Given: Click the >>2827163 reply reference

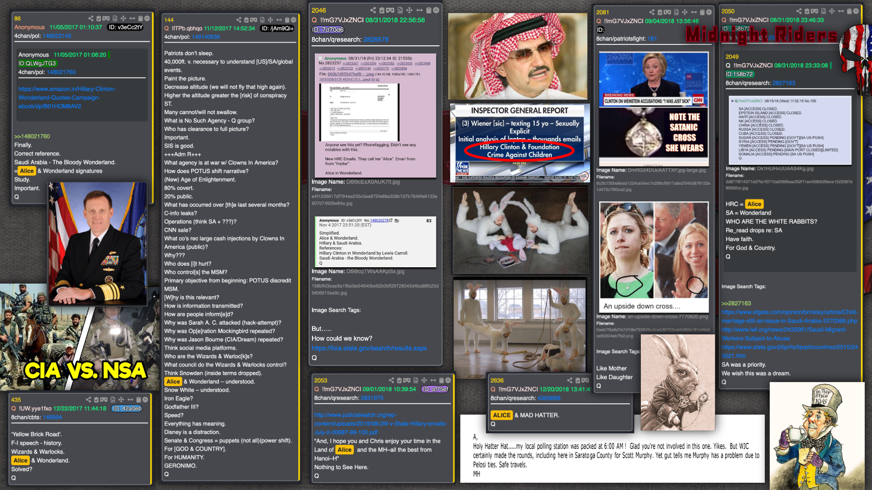Looking at the screenshot, I should pyautogui.click(x=736, y=303).
